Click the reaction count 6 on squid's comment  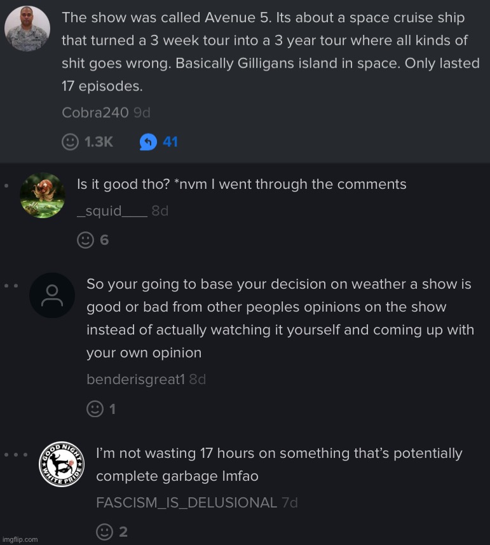coord(104,240)
